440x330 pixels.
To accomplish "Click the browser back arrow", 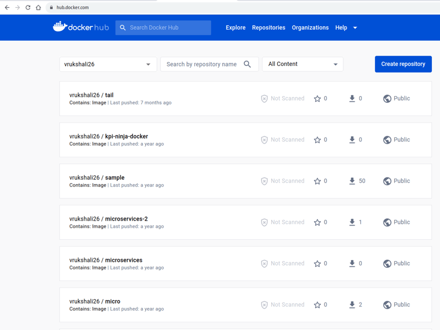I will pyautogui.click(x=7, y=8).
